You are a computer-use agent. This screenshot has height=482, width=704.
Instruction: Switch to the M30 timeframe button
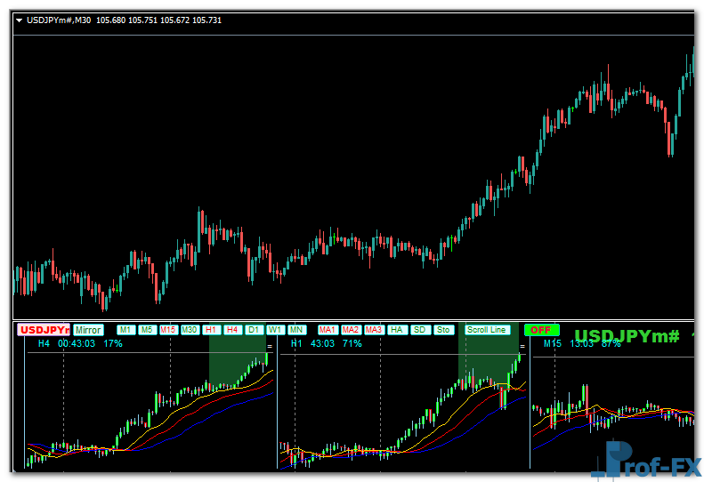pos(190,330)
